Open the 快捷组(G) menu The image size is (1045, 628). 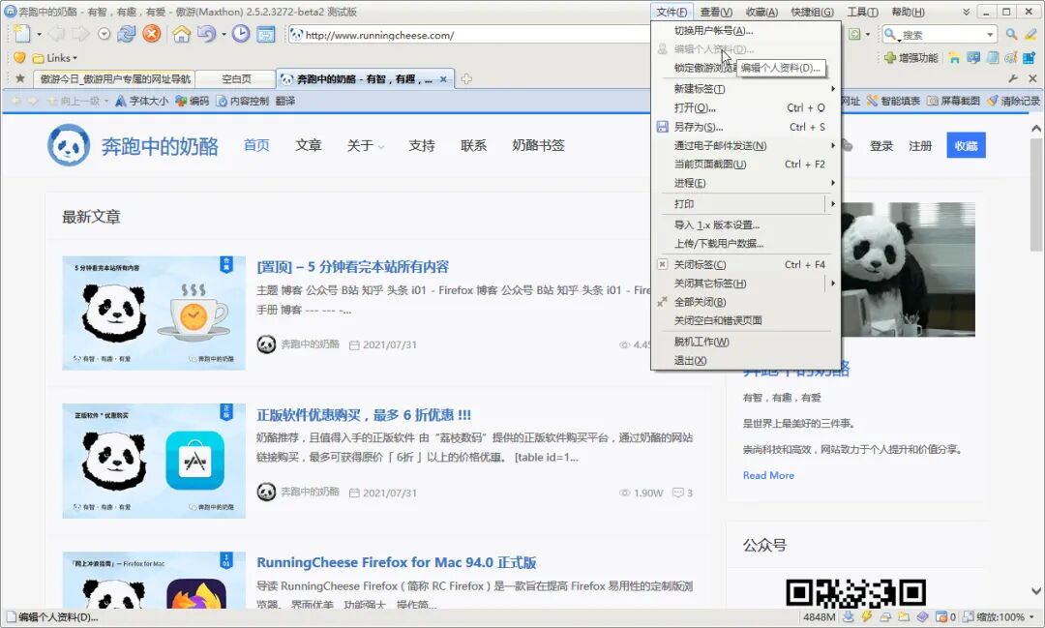click(812, 12)
